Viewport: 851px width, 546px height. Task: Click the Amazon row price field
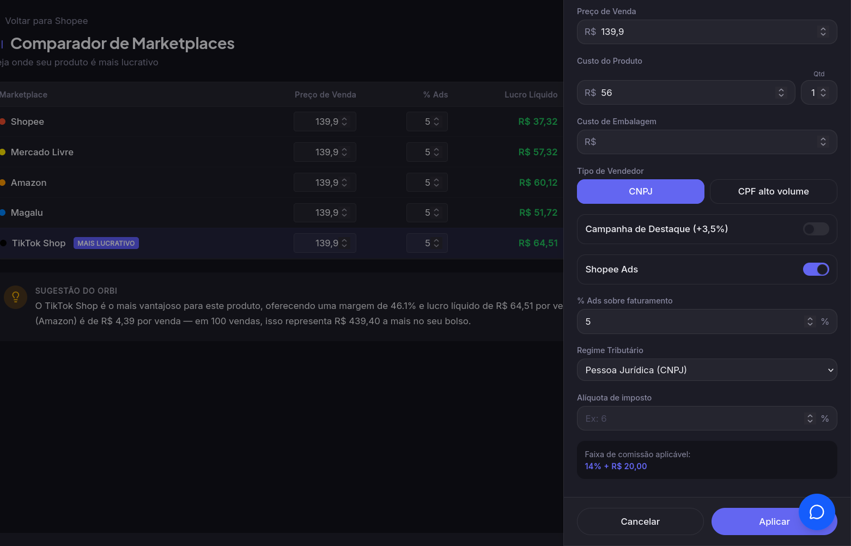(325, 183)
